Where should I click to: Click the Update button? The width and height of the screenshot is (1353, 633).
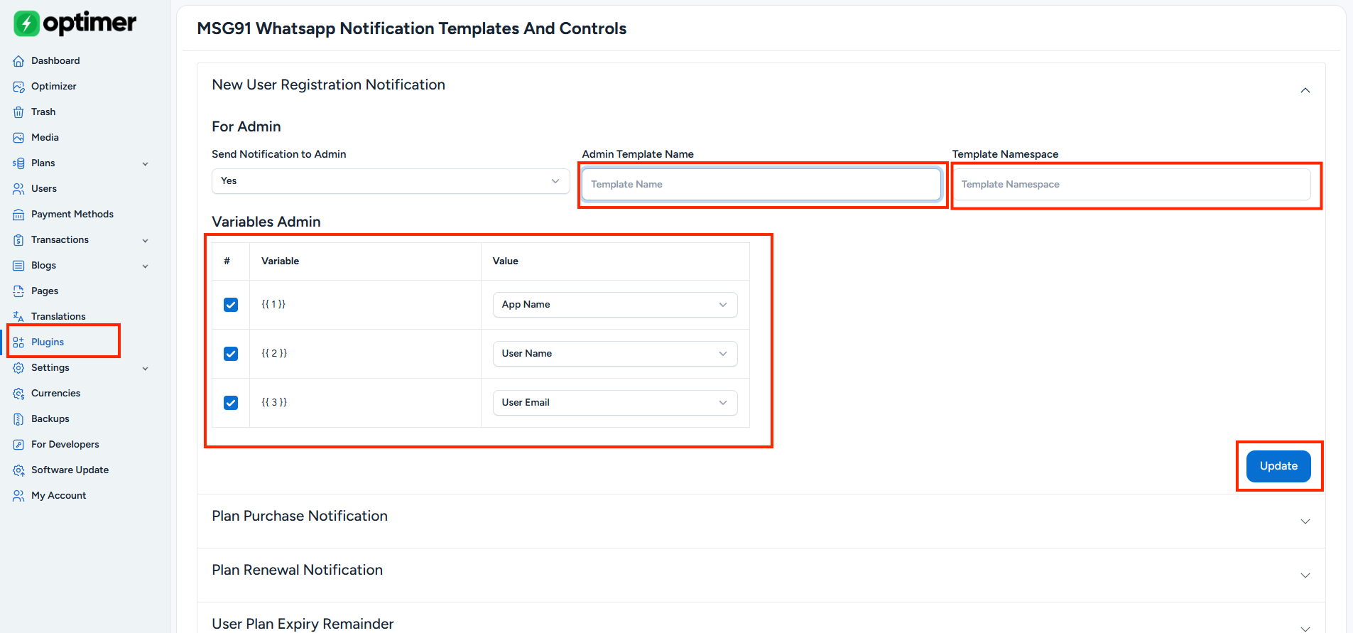(1278, 466)
